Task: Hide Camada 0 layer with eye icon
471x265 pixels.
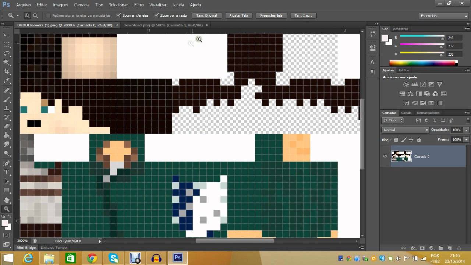Action: 385,156
